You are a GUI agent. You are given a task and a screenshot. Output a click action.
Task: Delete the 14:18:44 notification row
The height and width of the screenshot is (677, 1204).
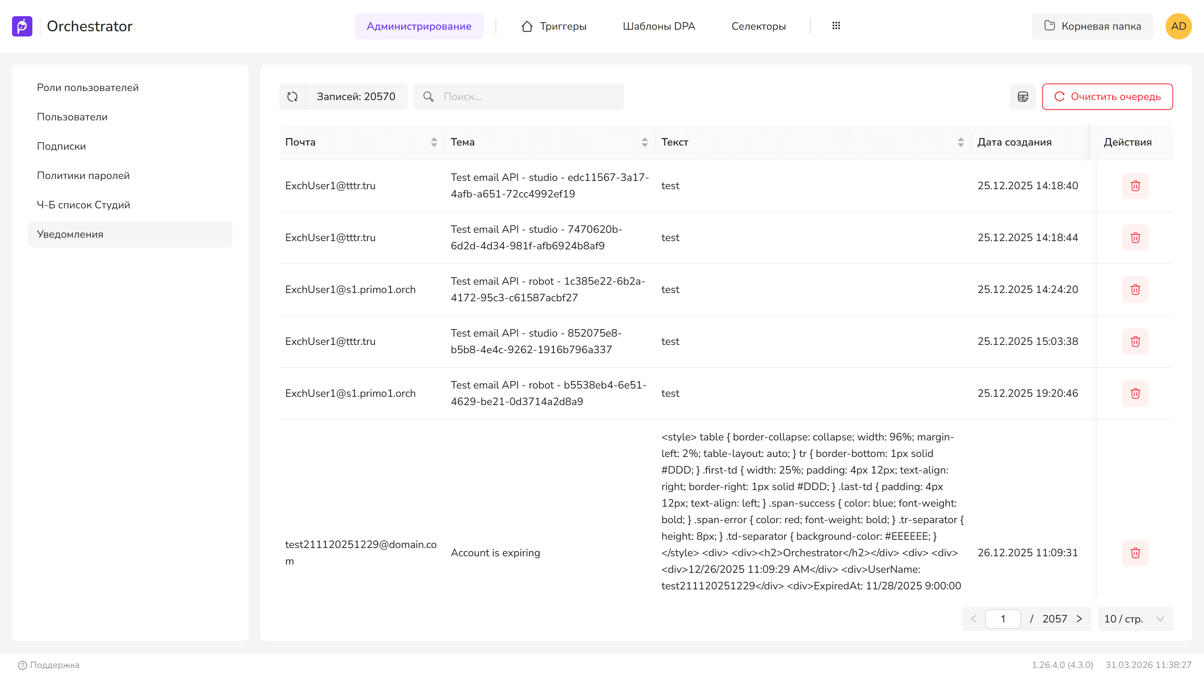point(1135,238)
